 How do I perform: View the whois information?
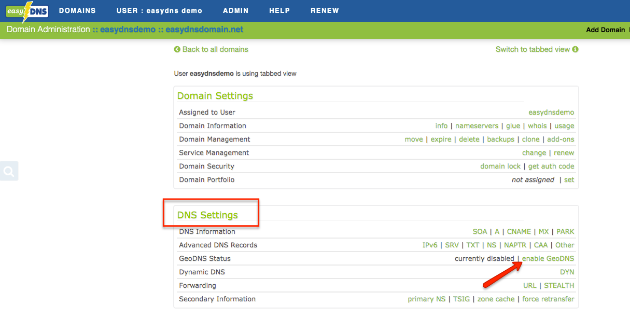pos(537,126)
